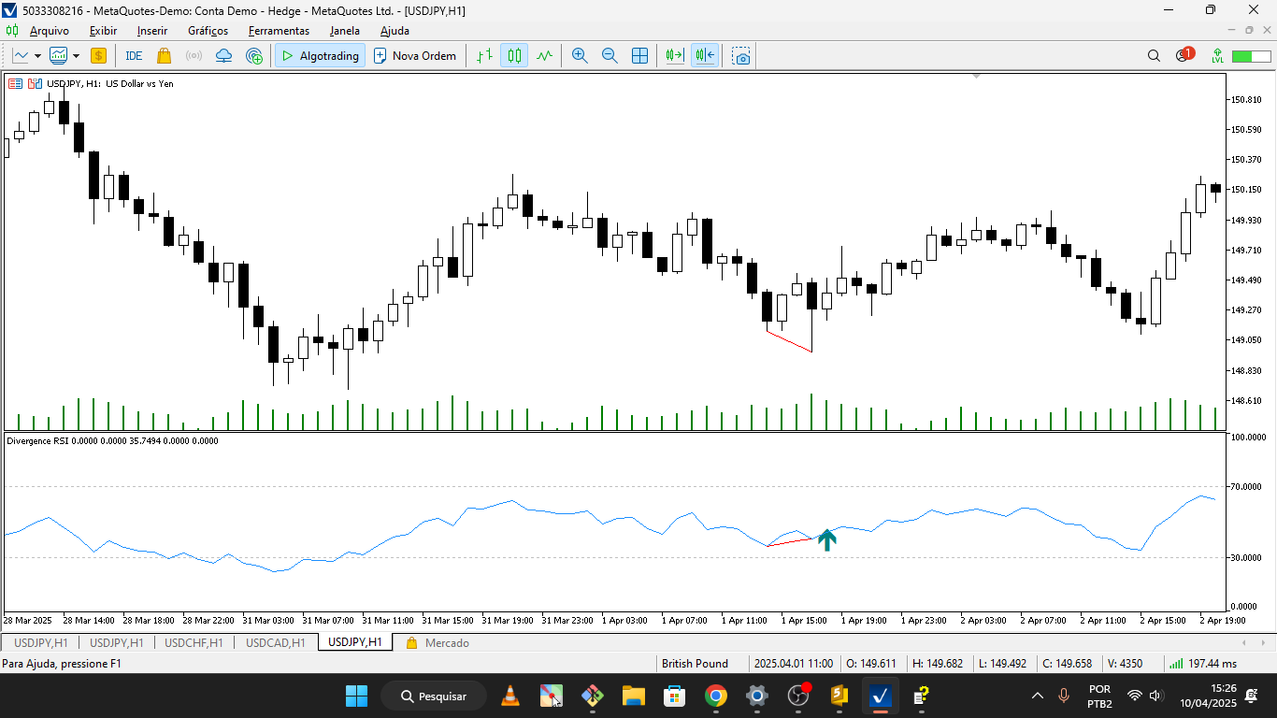Click the notifications bell showing 1

click(x=1181, y=55)
